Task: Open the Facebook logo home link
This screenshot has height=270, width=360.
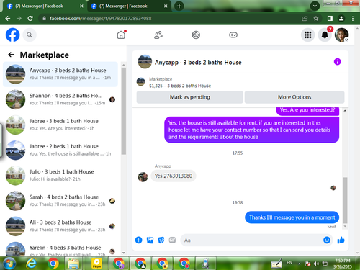Action: [x=12, y=35]
